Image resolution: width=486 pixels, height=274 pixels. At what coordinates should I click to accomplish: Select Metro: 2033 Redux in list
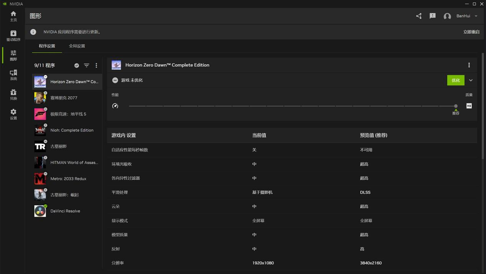(x=67, y=179)
